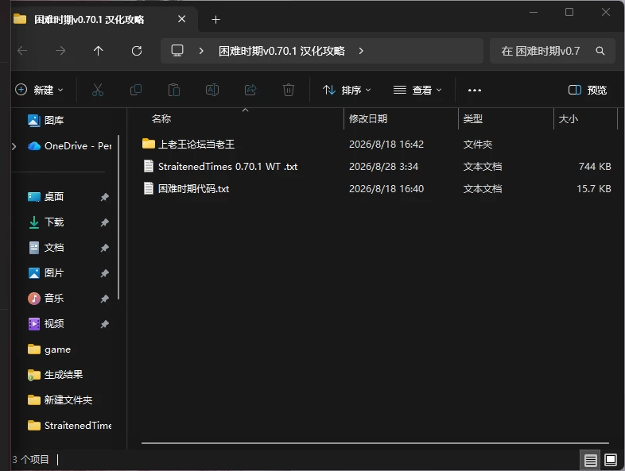Click the 文件夹 type cell
Viewport: 625px width, 471px height.
point(478,144)
